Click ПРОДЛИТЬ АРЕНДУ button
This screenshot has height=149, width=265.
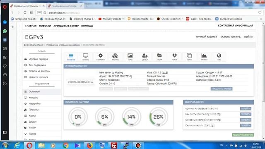(x=222, y=89)
